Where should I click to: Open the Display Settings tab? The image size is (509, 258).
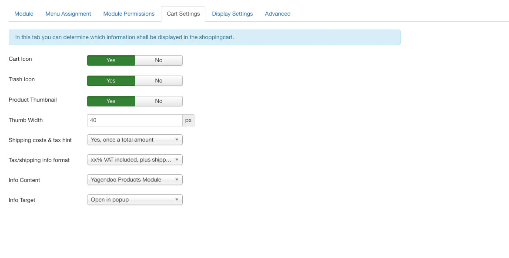[x=232, y=13]
